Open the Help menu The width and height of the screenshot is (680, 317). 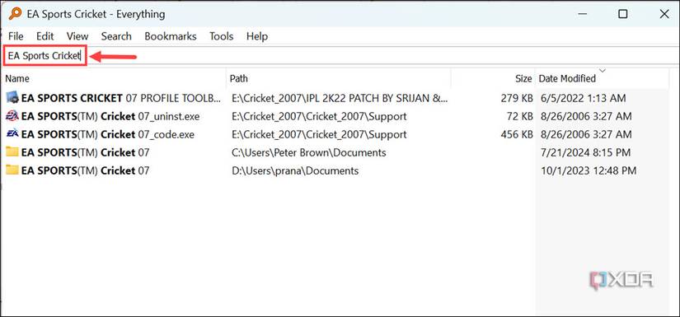point(257,36)
